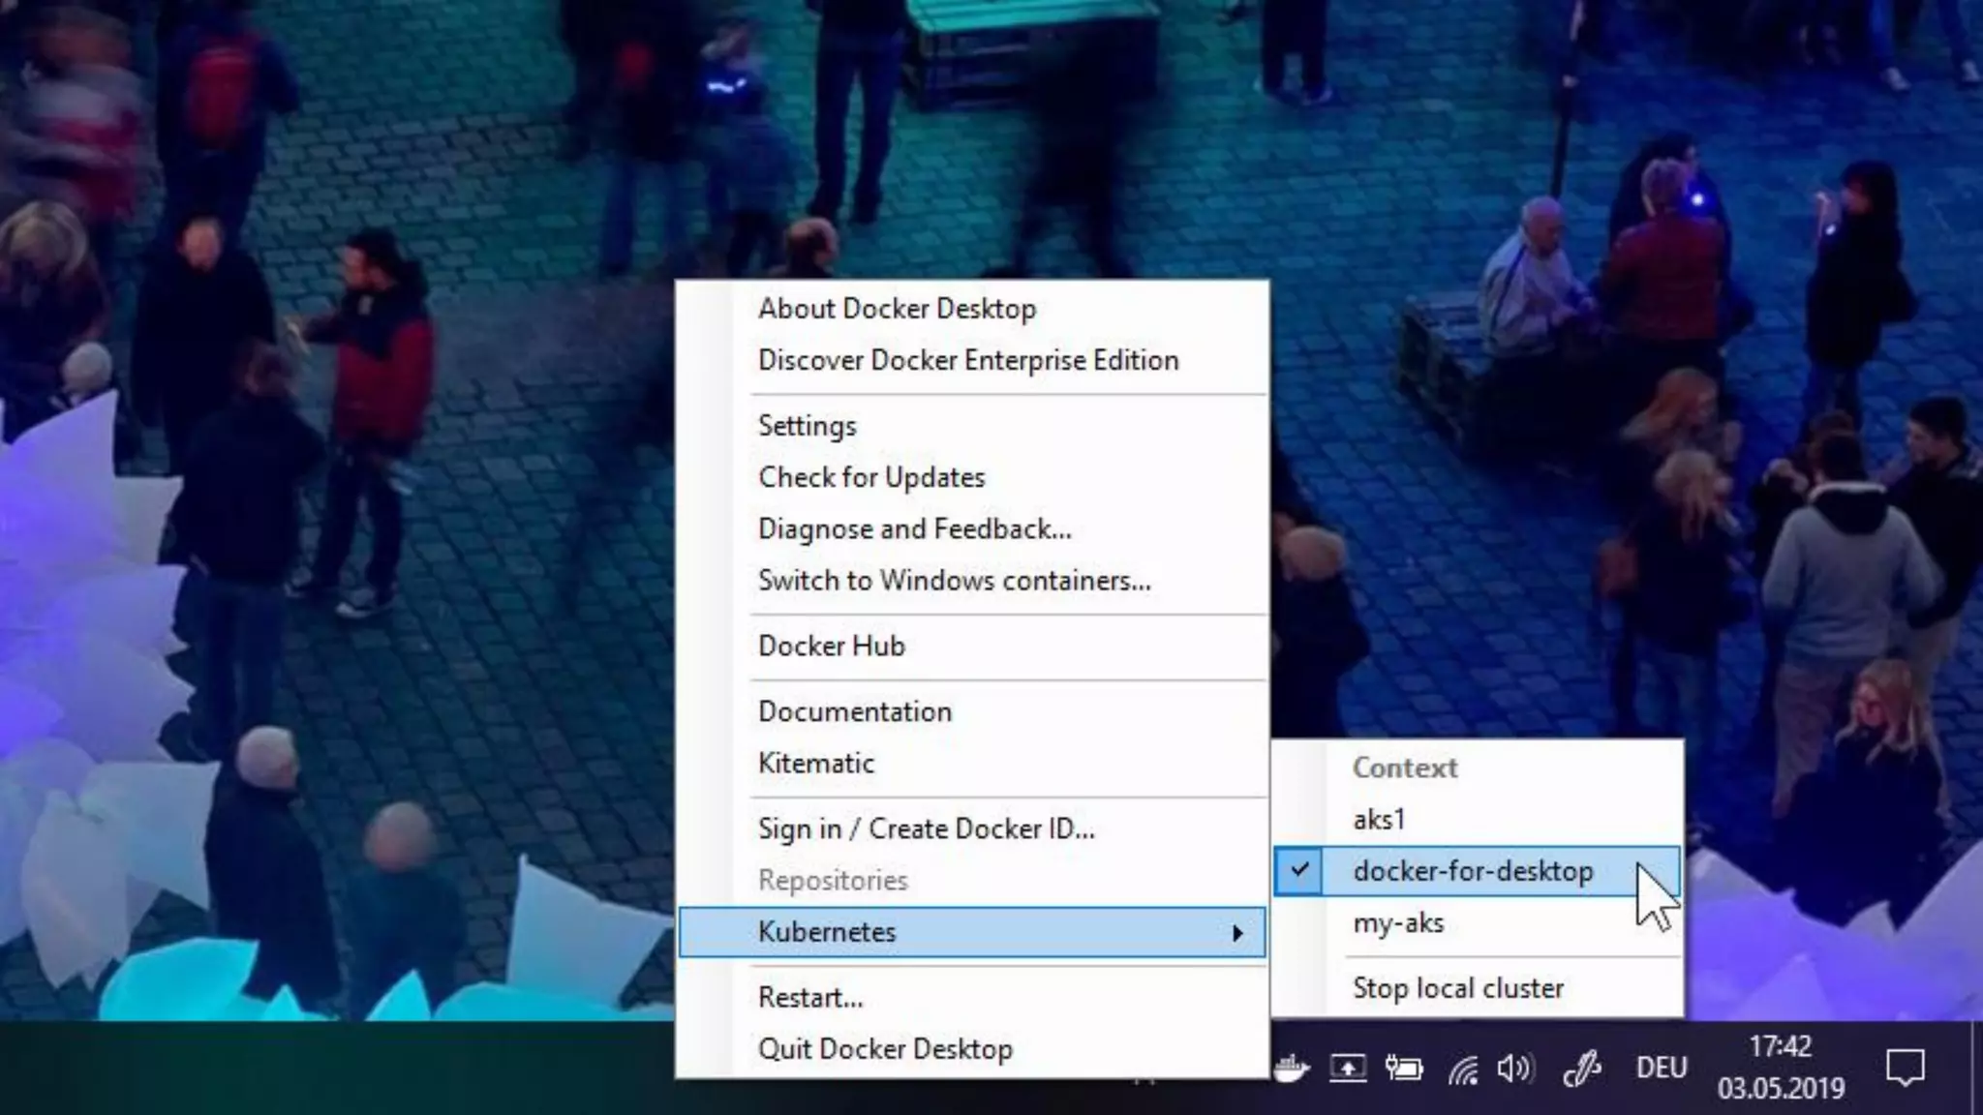Switch Kubernetes context to my-aks
The image size is (1983, 1115).
coord(1398,923)
